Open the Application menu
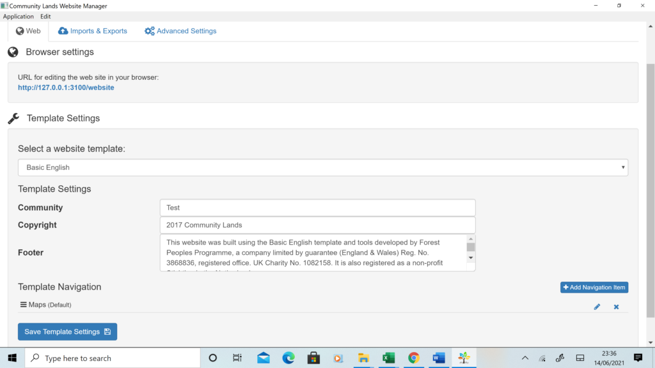Screen dimensions: 655x368 [x=19, y=17]
